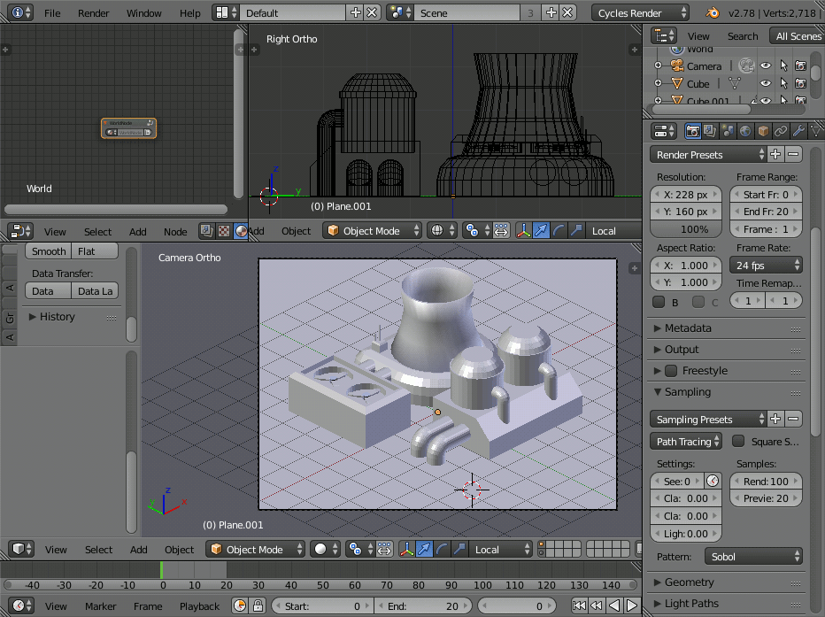Click jump to first frame playback icon
The height and width of the screenshot is (617, 825).
(579, 606)
